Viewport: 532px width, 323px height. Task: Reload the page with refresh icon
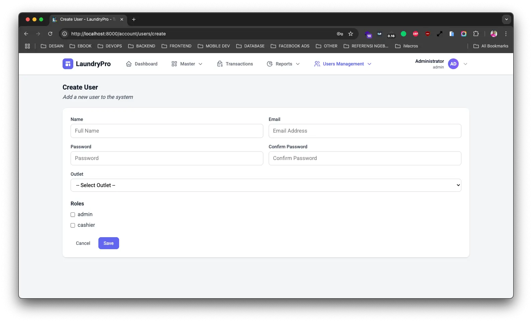pyautogui.click(x=50, y=34)
